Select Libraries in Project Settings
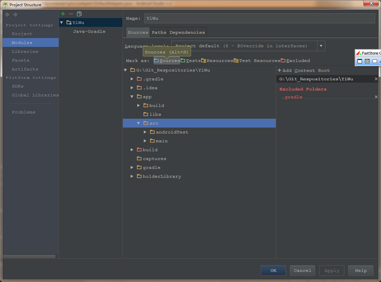This screenshot has width=381, height=282. point(25,51)
